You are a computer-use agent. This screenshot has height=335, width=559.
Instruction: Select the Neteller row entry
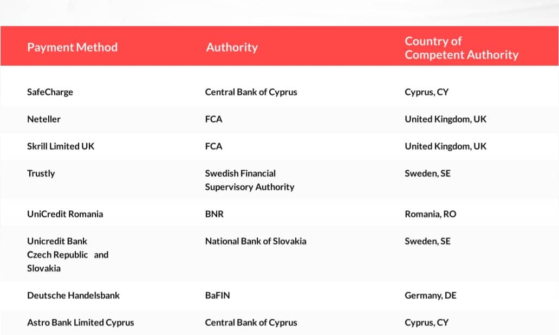click(279, 119)
